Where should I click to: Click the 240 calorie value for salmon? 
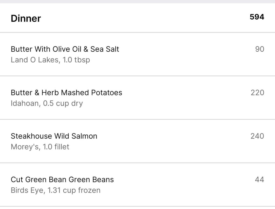click(257, 136)
